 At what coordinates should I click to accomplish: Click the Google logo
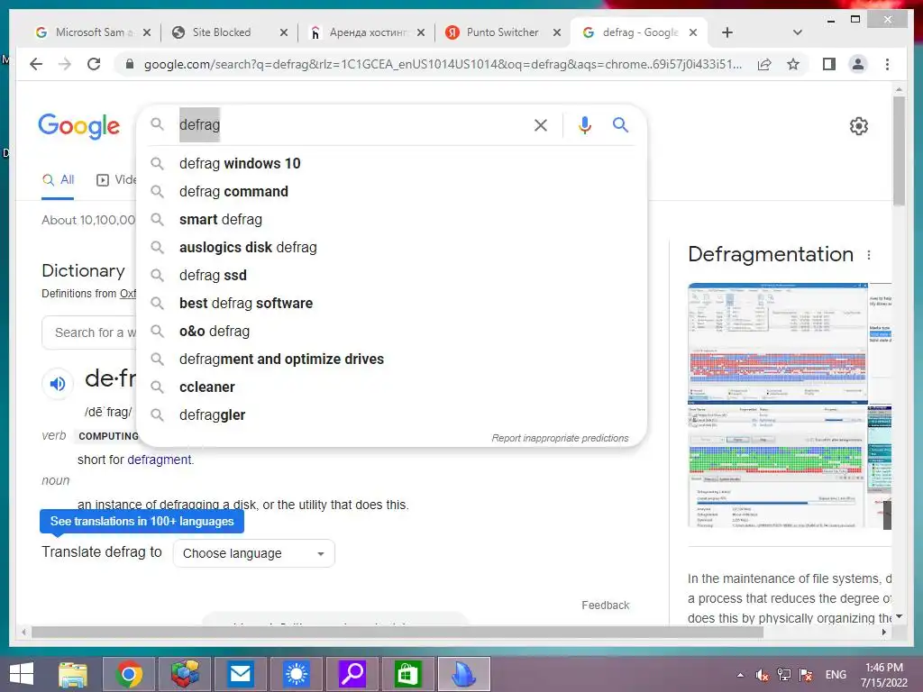[x=79, y=126]
